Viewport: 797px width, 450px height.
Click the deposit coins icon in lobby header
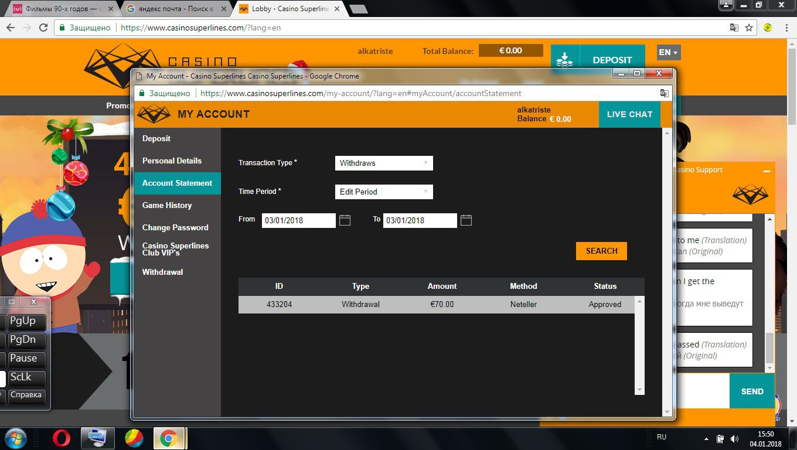(564, 59)
